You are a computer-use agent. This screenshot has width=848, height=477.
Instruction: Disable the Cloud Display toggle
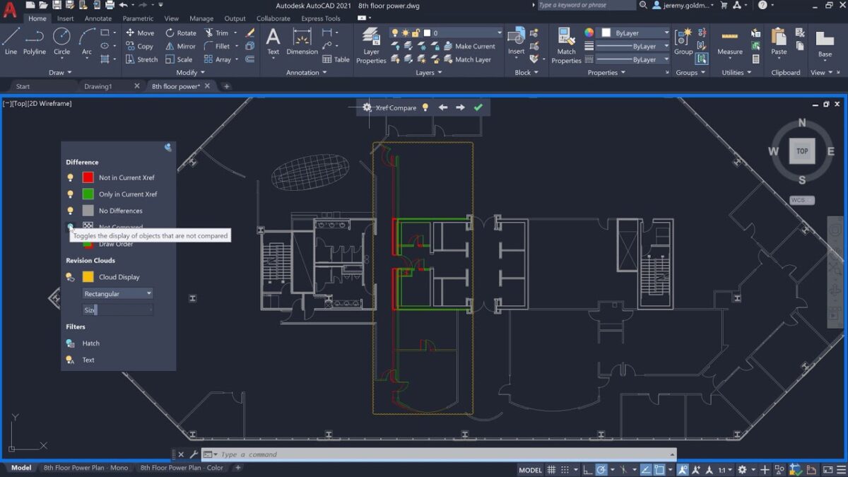[70, 276]
